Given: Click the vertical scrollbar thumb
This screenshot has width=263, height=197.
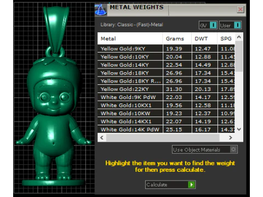Looking at the screenshot, I should pyautogui.click(x=239, y=56).
